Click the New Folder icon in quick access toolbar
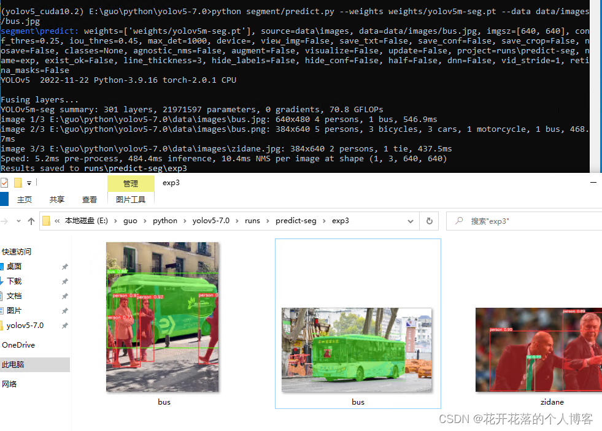 point(18,183)
